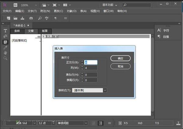The image size is (183, 129).
Task: Switch to the 文章 view tab
Action: (x=31, y=31)
